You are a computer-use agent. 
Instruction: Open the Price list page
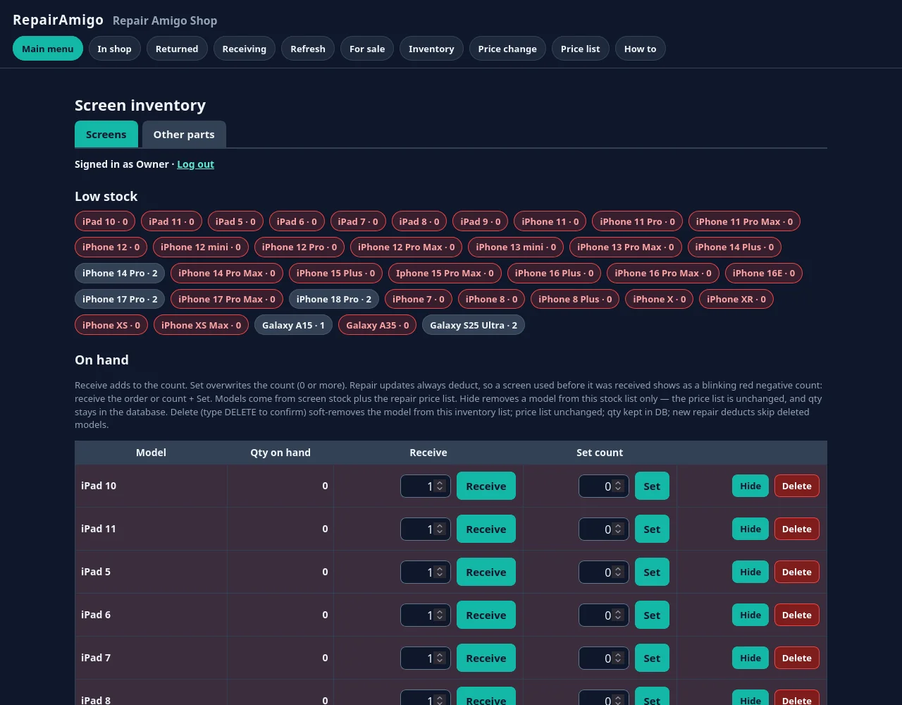point(581,49)
